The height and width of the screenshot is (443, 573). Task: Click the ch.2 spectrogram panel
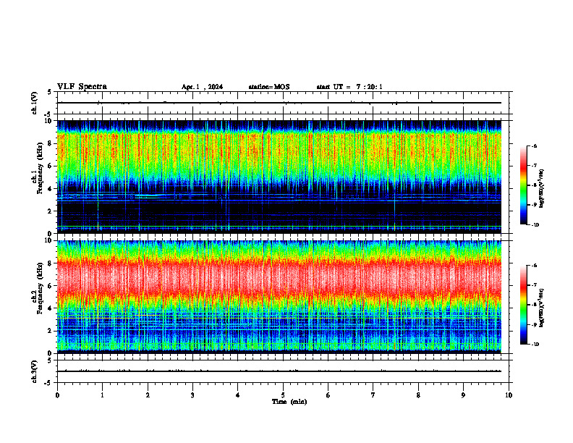point(279,297)
